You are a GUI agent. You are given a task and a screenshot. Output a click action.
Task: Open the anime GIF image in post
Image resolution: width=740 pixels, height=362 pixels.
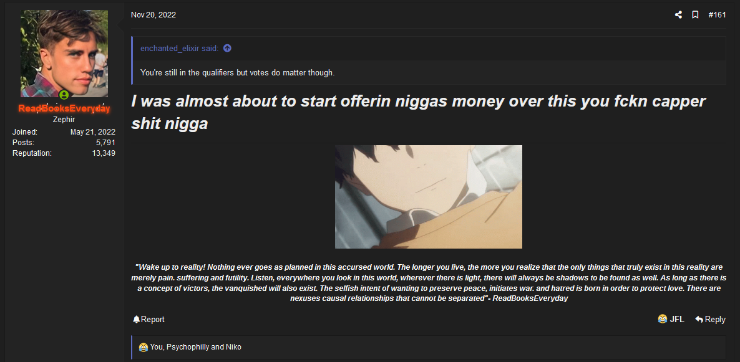tap(429, 196)
